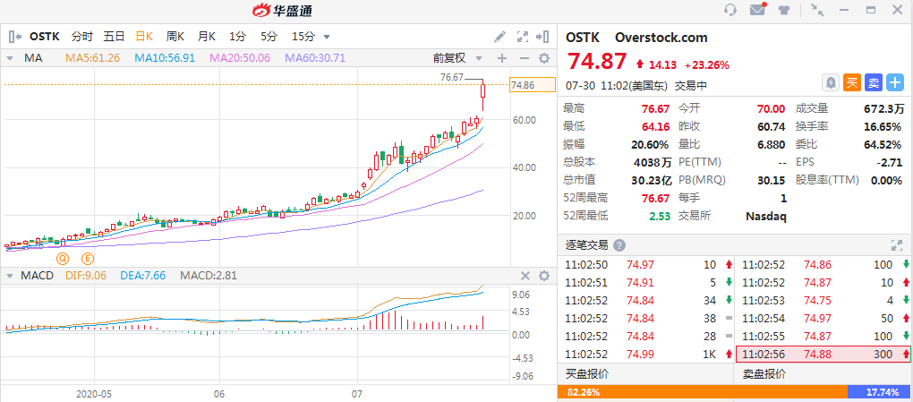This screenshot has width=913, height=402.
Task: Select trade row 11:02:51 74.91
Action: 645,283
